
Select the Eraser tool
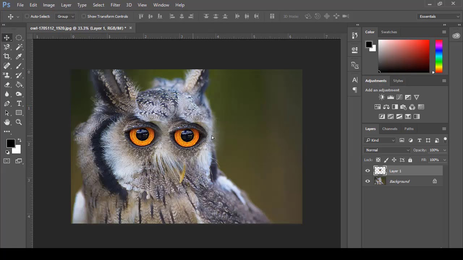tap(7, 84)
